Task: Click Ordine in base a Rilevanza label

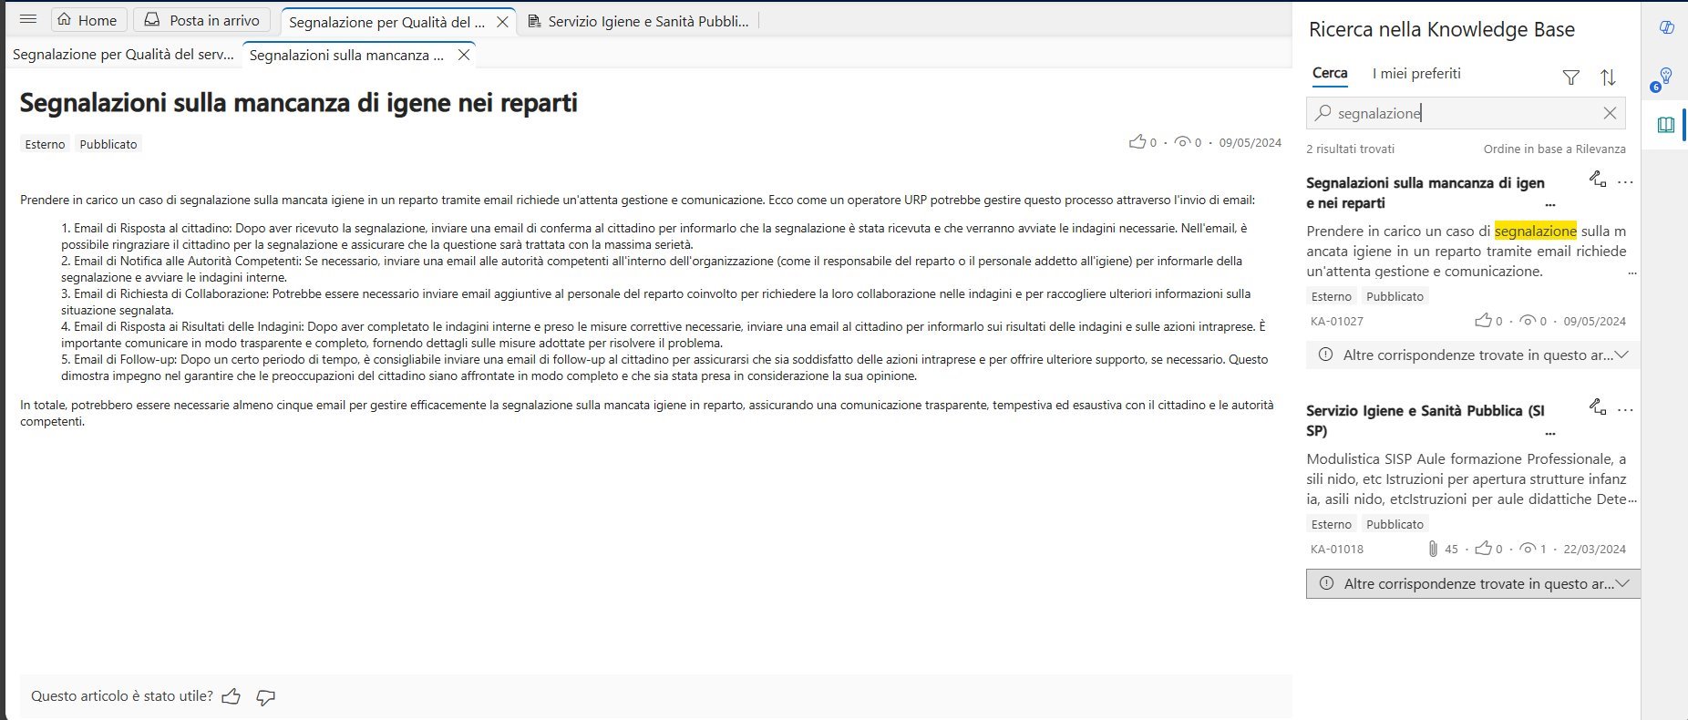Action: pos(1554,149)
